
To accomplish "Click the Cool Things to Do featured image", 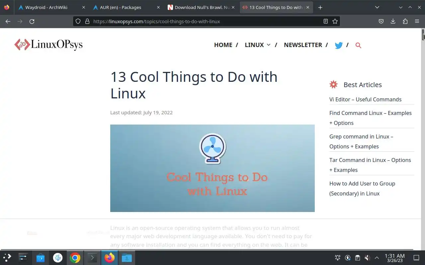I will point(212,168).
